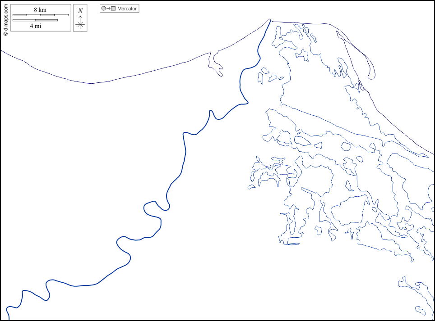Click the '4 mi' scale text
Screen dimensions: 435x321
[36, 26]
